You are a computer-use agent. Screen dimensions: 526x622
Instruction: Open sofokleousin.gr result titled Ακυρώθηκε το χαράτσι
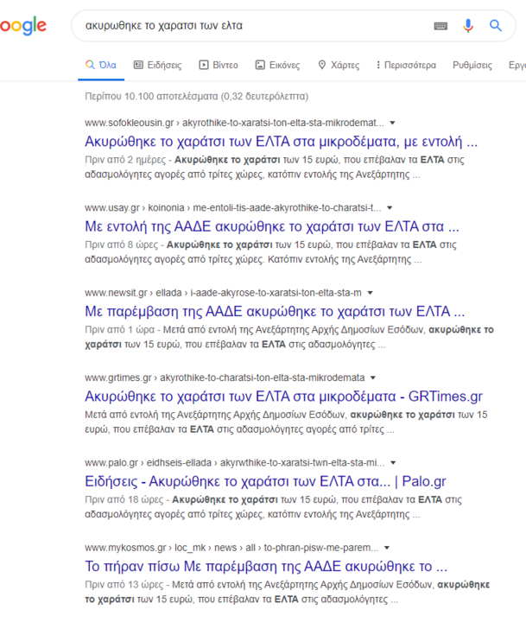[281, 142]
